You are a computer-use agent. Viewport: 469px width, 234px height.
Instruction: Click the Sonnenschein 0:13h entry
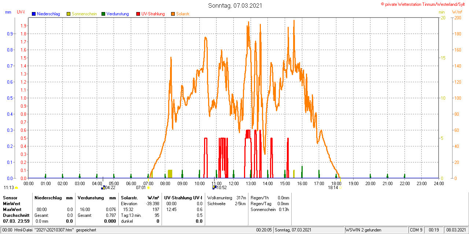point(270,210)
